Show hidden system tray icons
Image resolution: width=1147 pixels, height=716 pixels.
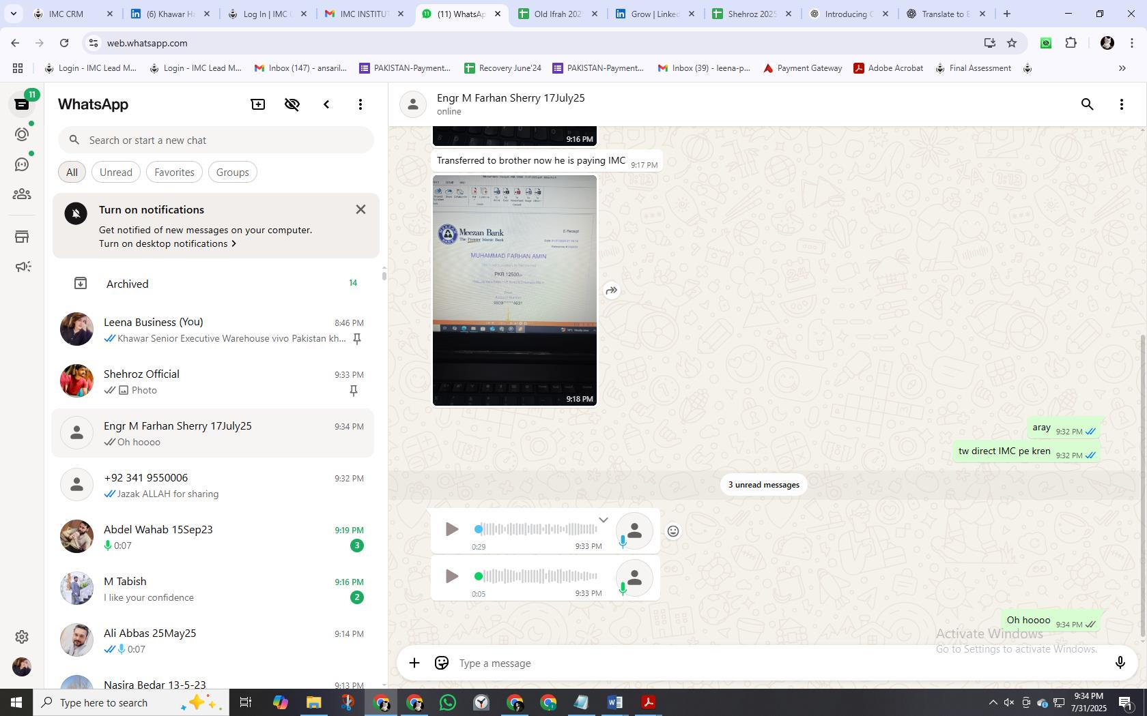(x=993, y=702)
